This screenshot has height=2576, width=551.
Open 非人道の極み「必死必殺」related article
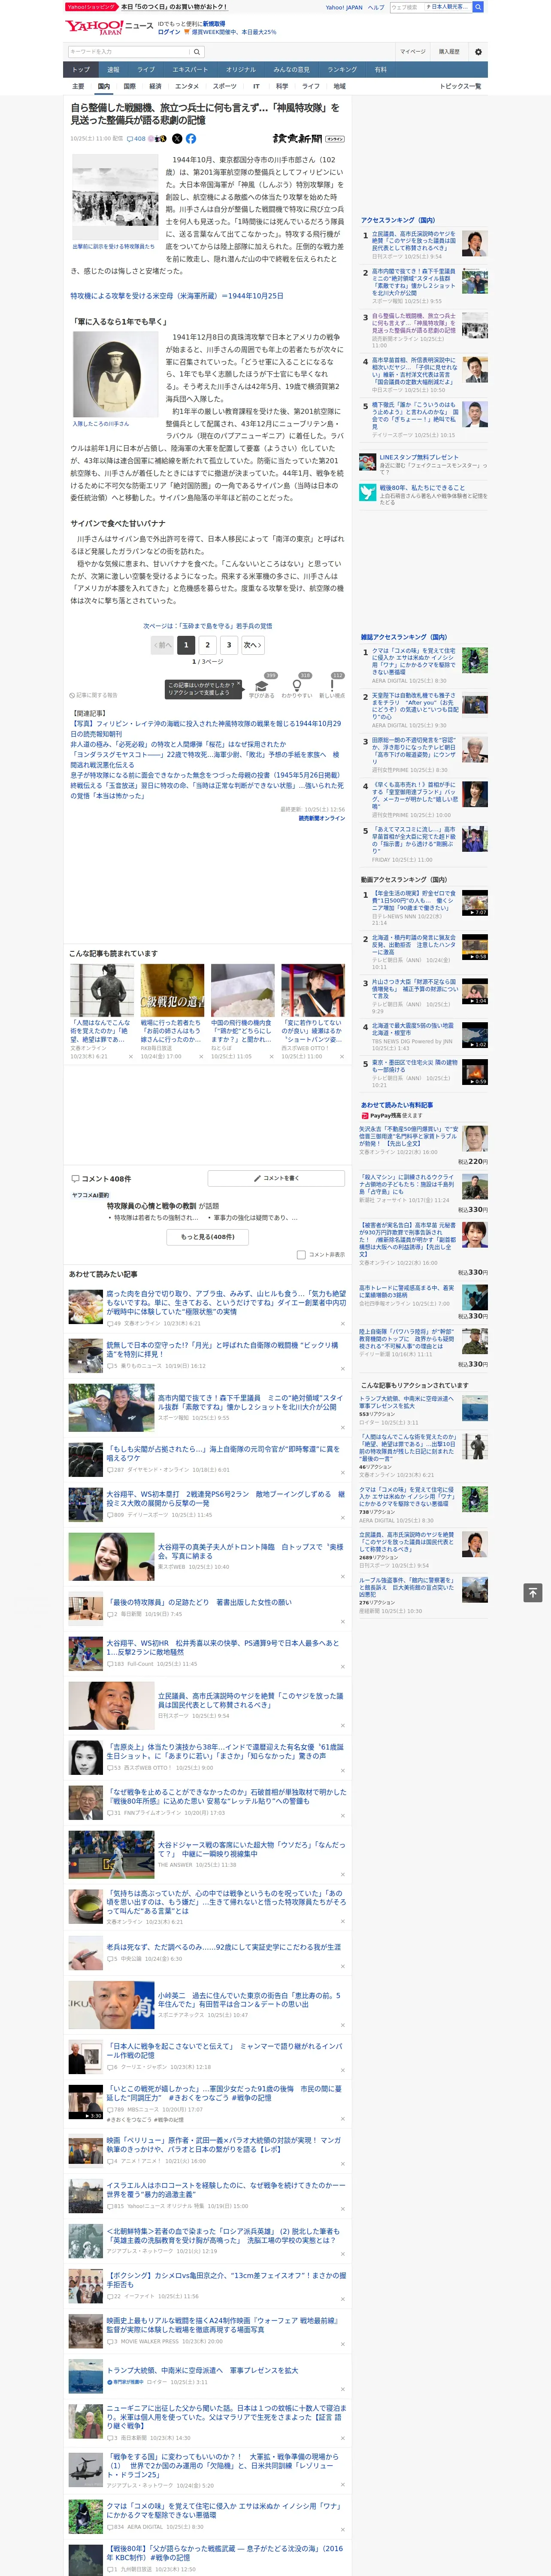(x=178, y=744)
